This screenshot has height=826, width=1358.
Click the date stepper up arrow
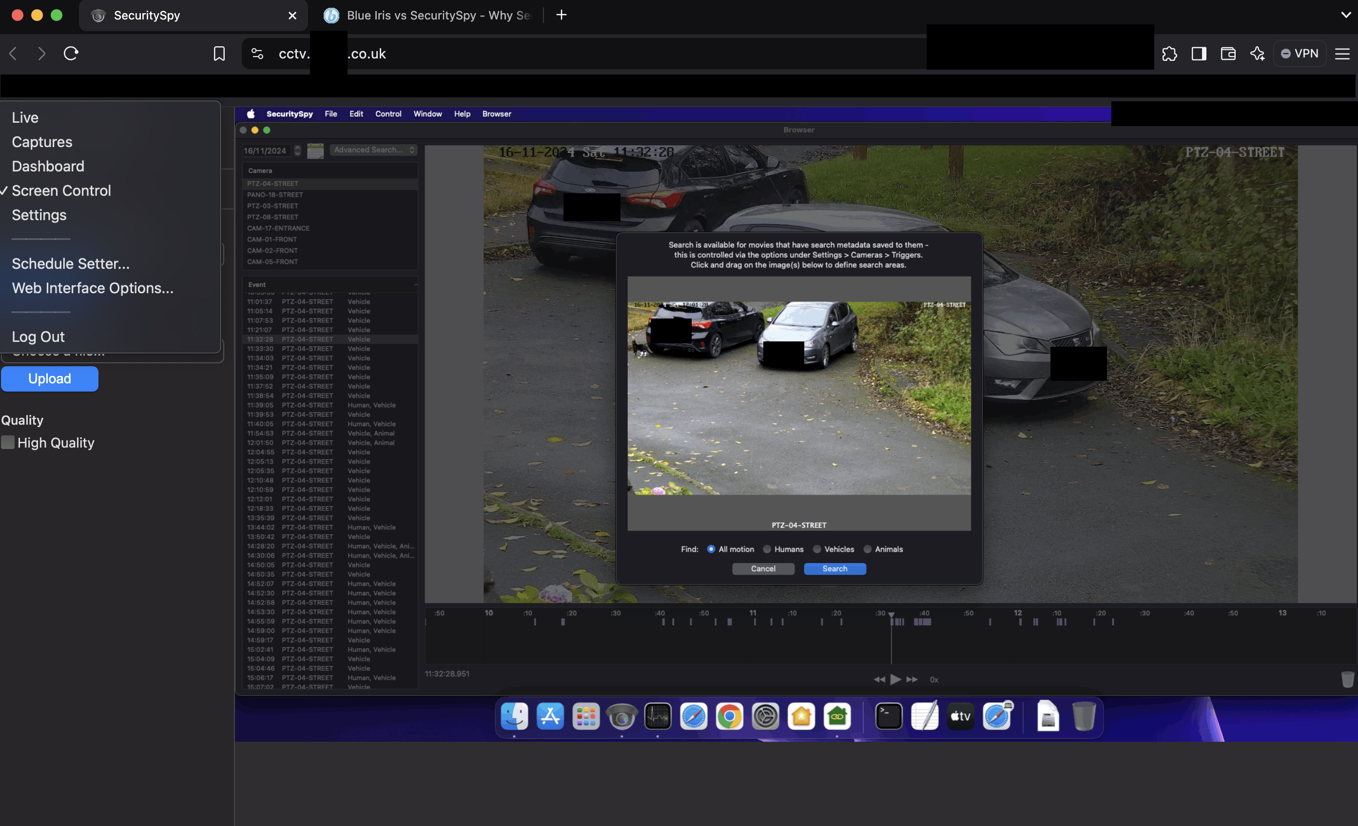(297, 148)
